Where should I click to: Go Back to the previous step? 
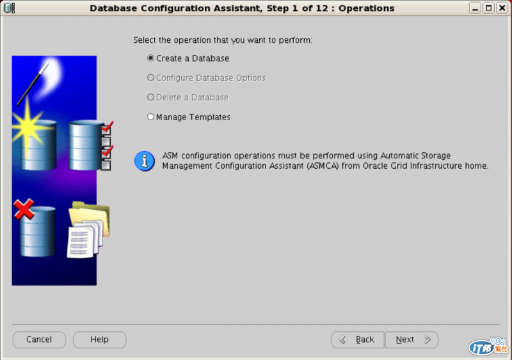coord(358,340)
